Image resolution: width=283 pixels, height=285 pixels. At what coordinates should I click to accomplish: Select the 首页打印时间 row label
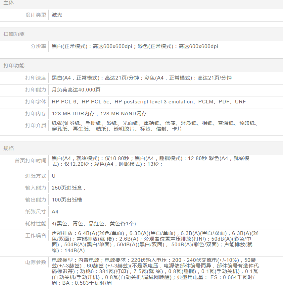30,161
